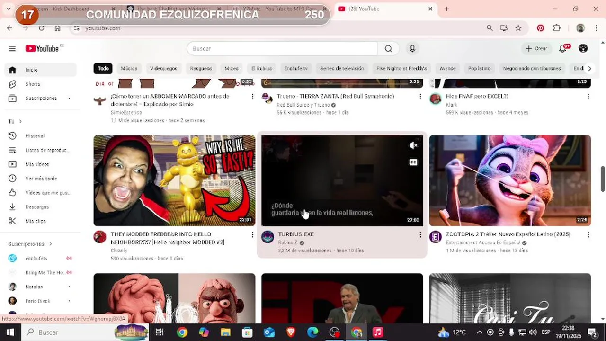Expand the Suscripciones section header
606x341 pixels.
(x=30, y=244)
